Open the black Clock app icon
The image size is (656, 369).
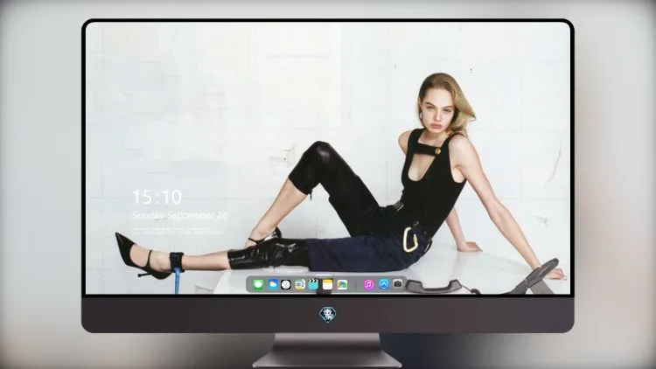point(286,284)
